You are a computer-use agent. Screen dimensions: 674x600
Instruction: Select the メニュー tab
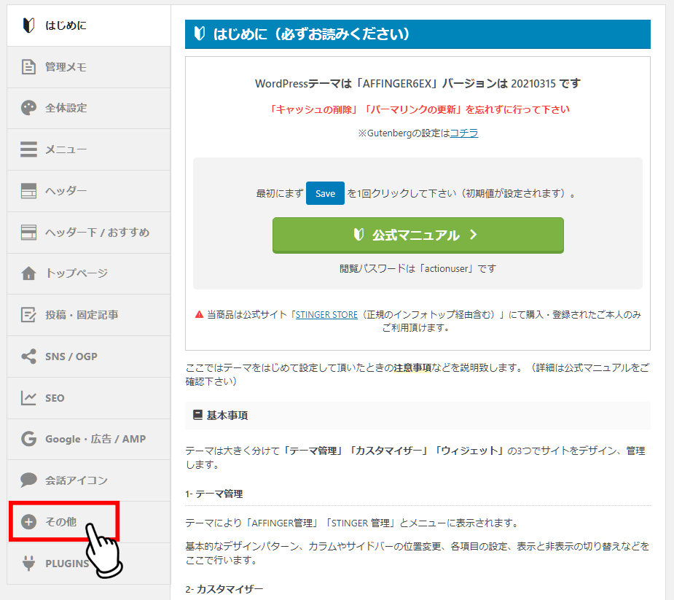[x=89, y=149]
